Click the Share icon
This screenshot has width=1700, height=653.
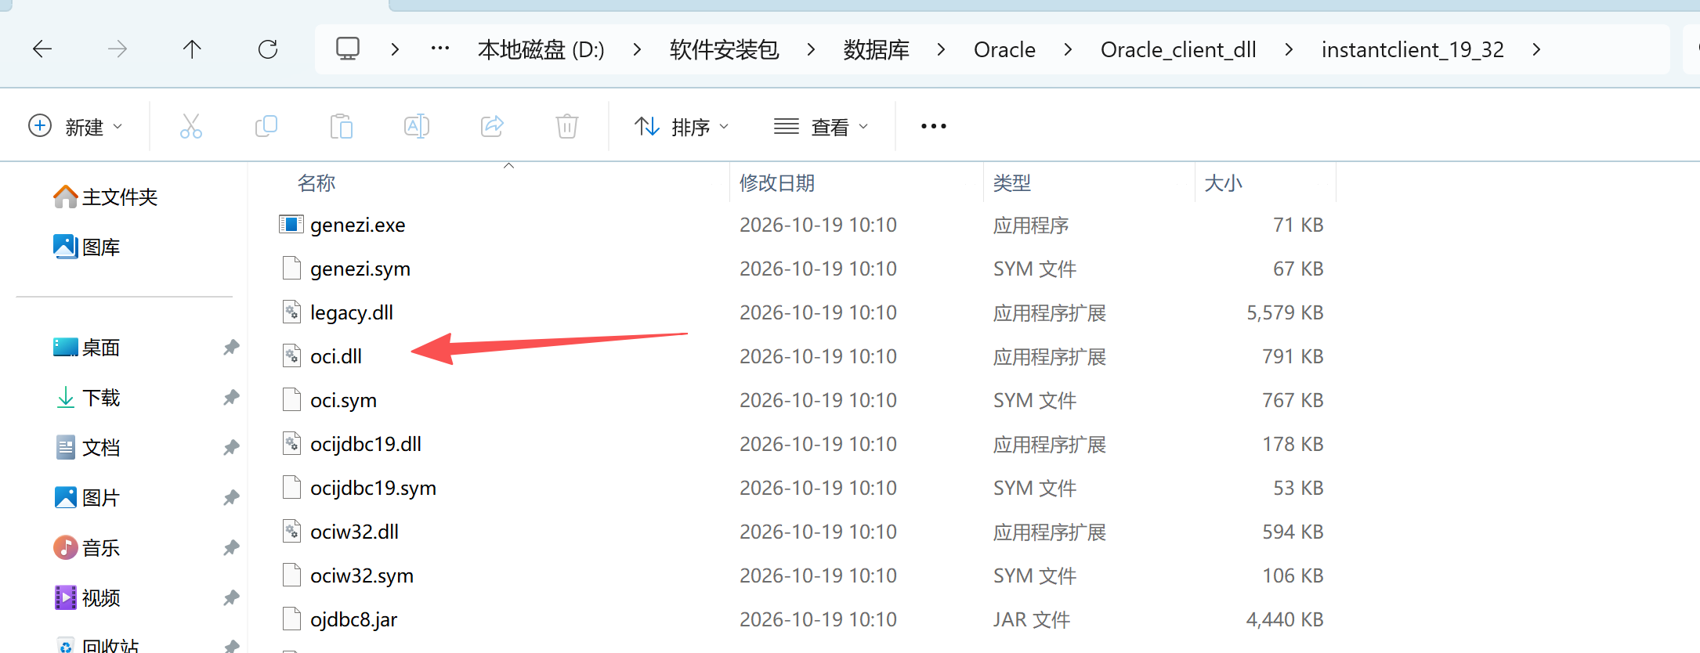point(492,126)
